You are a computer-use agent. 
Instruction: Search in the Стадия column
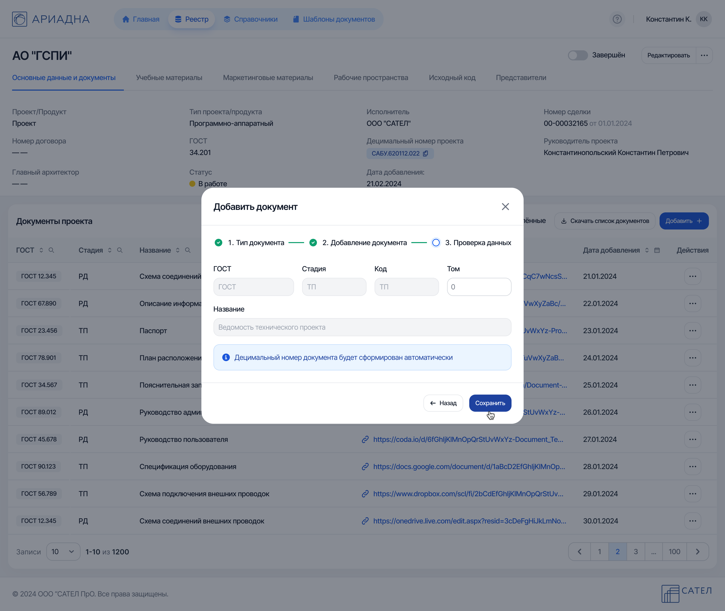point(120,250)
